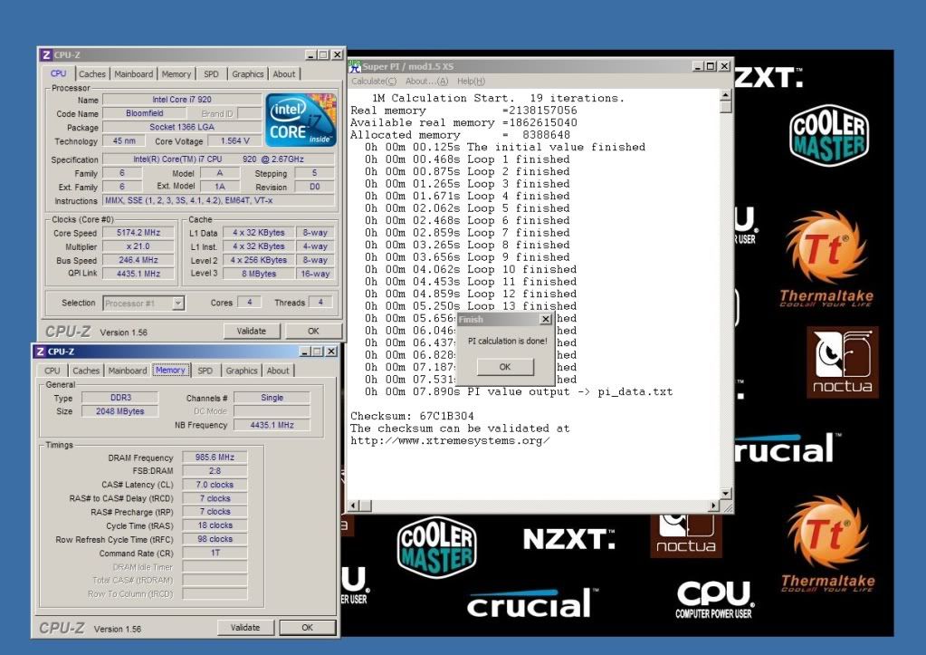Click the CPU-Z title bar icon of the Memory window
Viewport: 926px width, 655px height.
40,352
